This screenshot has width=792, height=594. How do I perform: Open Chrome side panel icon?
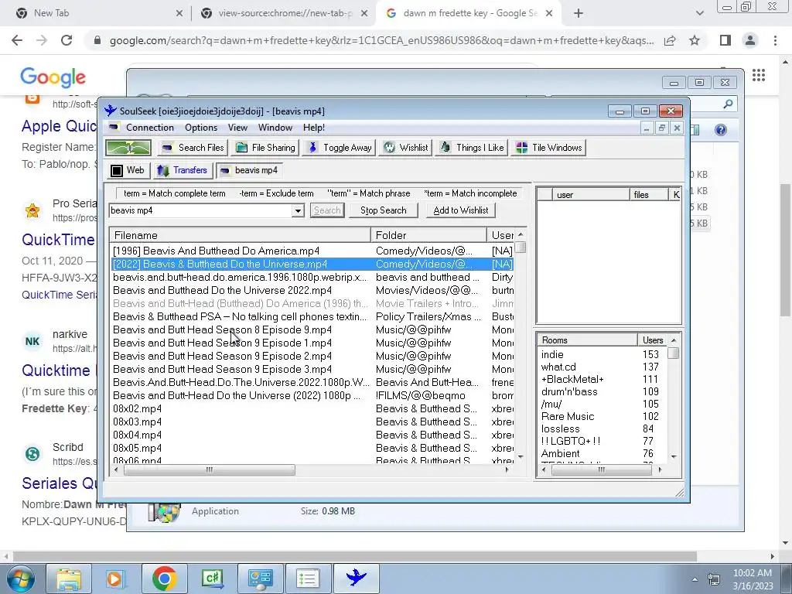(x=725, y=40)
